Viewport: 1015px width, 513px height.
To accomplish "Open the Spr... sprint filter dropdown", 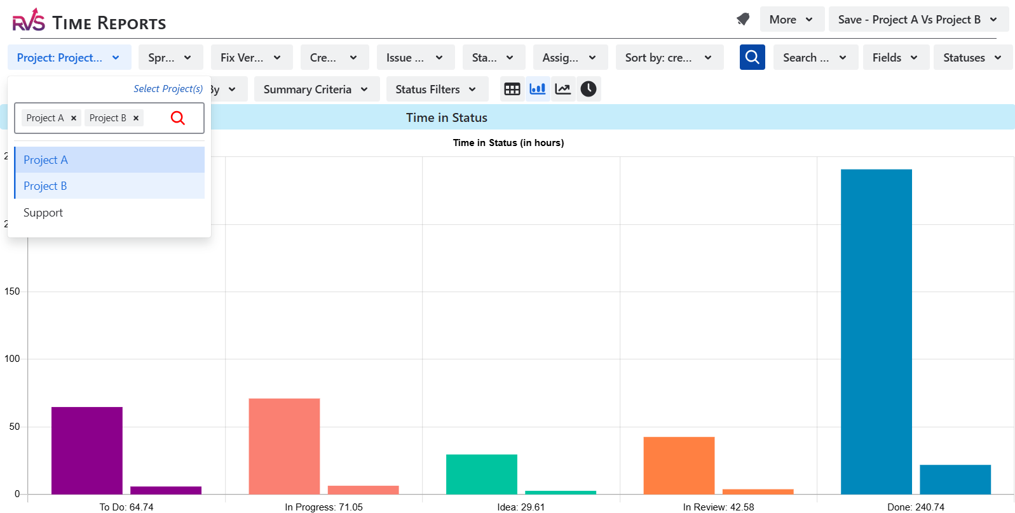I will tap(170, 57).
